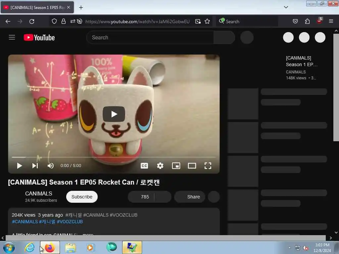Toggle closed captions on the video
Viewport: 339px width, 254px height.
(144, 166)
